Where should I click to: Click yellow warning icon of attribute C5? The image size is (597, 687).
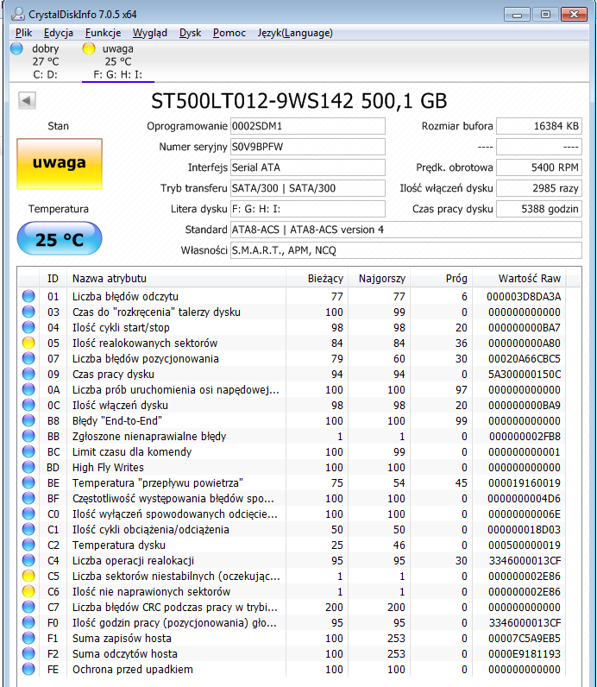coord(28,577)
